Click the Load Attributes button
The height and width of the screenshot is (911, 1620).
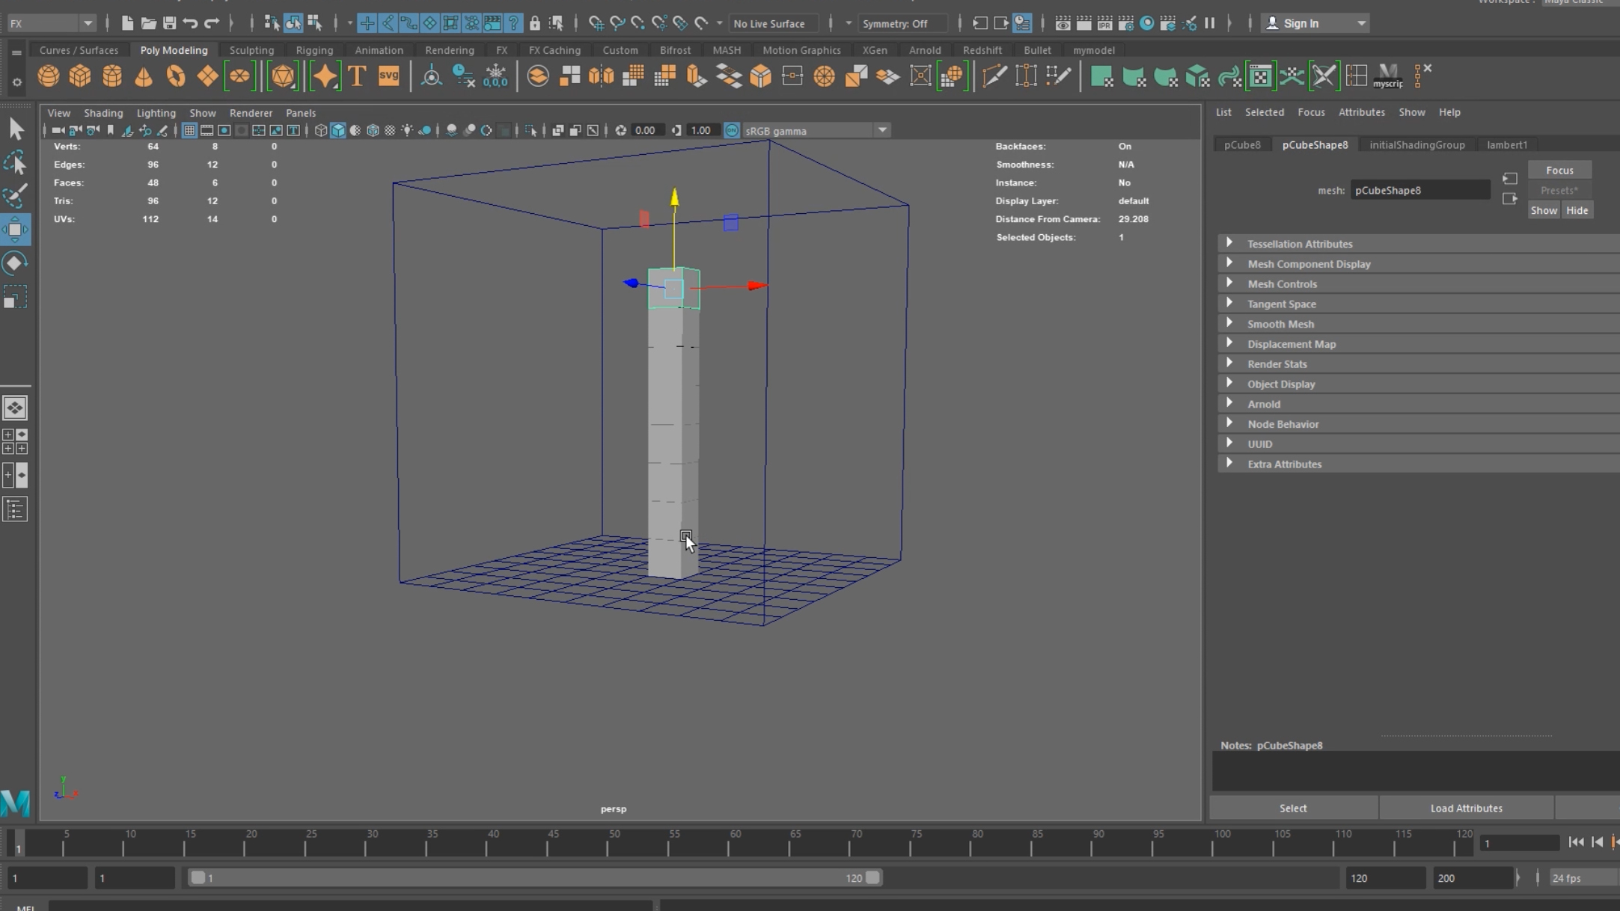click(x=1466, y=808)
